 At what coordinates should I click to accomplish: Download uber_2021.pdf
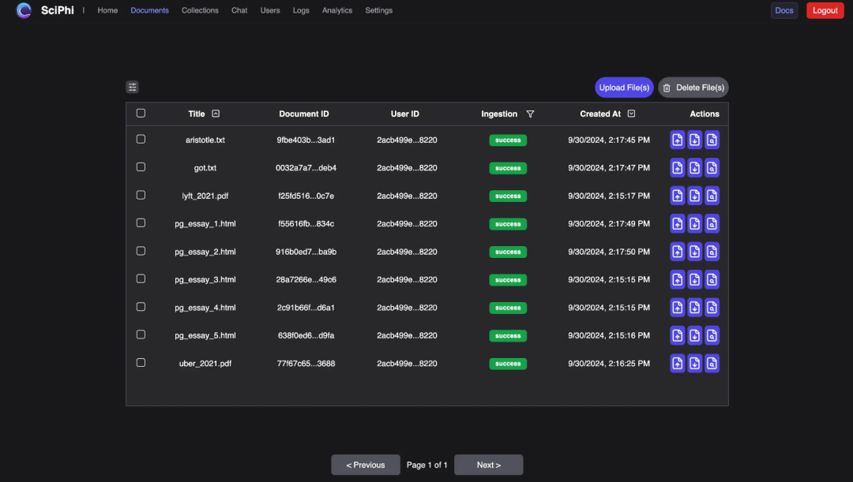click(695, 364)
